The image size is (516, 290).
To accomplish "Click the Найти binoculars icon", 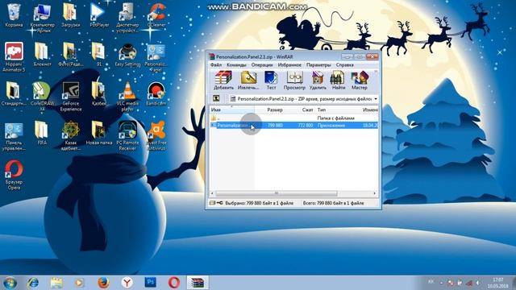I will coord(338,81).
